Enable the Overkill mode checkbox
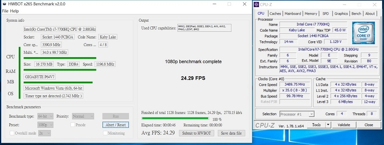The height and width of the screenshot is (145, 384). pyautogui.click(x=12, y=133)
